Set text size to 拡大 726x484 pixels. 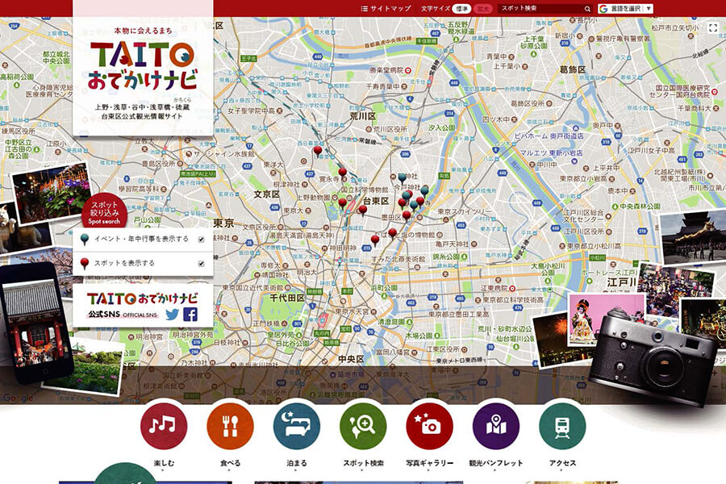click(483, 9)
